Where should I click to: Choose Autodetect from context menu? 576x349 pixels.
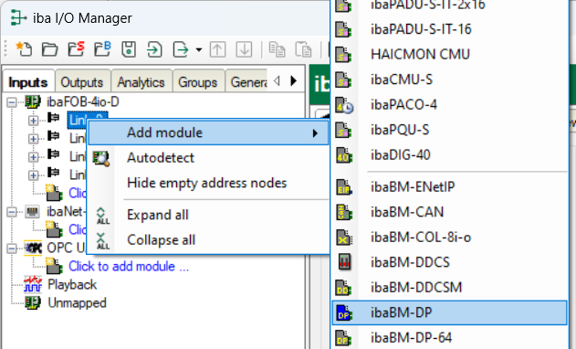coord(161,158)
